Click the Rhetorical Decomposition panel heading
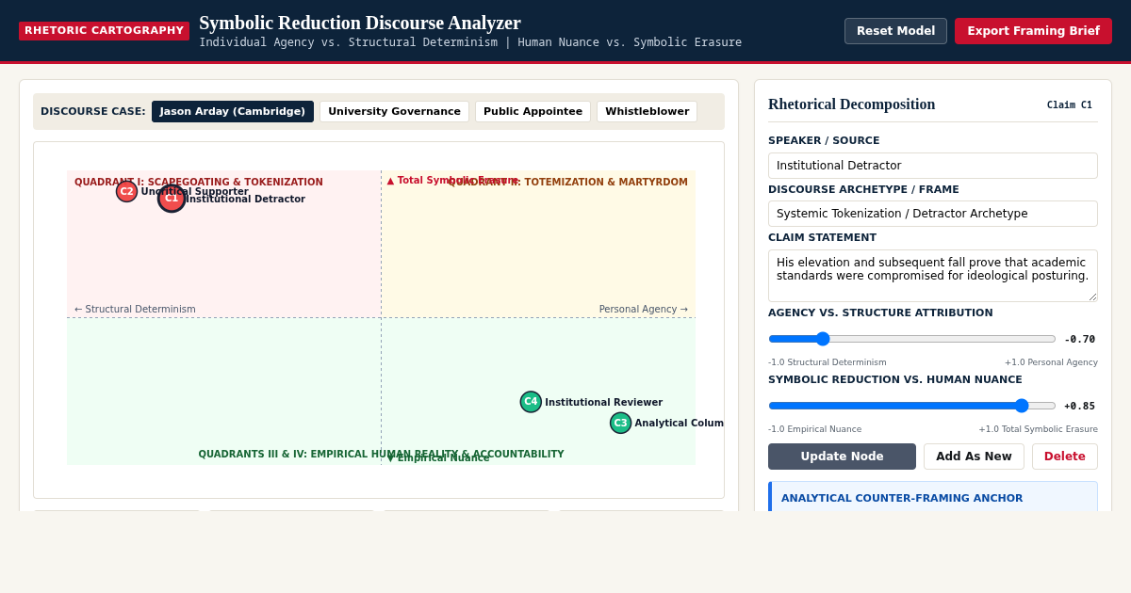This screenshot has height=593, width=1131. pyautogui.click(x=852, y=104)
